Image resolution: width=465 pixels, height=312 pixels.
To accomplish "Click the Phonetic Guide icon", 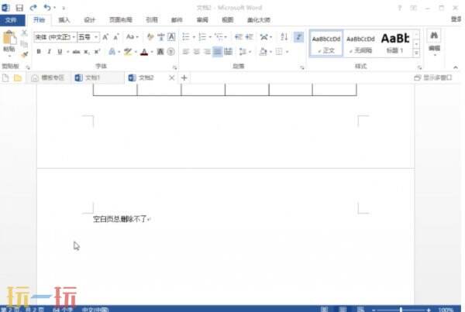I will coord(160,36).
